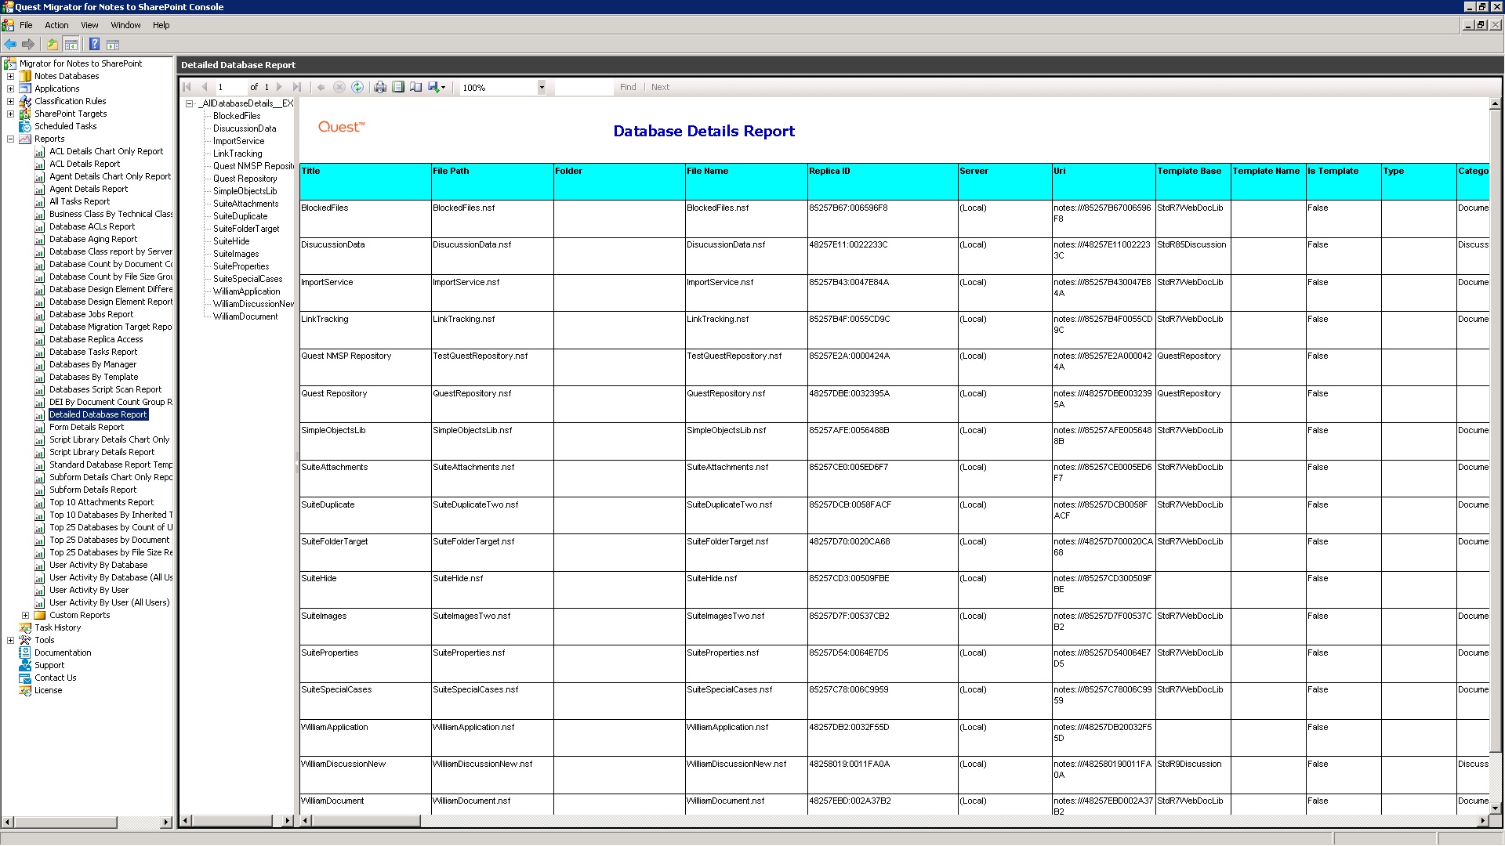Click the Print report icon
Screen dimensions: 1505x846
(x=380, y=87)
